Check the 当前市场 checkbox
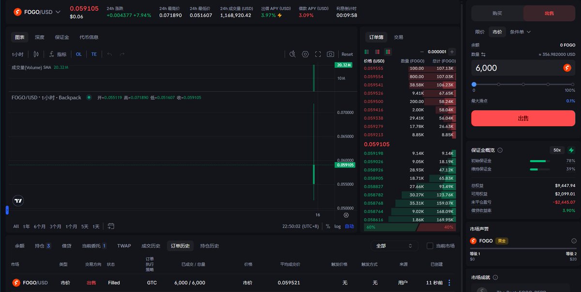 430,246
